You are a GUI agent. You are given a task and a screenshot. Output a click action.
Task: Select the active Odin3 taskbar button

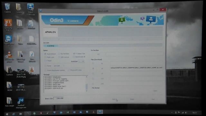(100, 112)
